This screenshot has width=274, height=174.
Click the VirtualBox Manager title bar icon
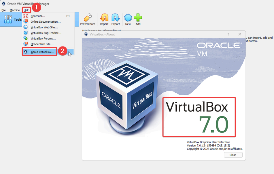tap(4, 4)
